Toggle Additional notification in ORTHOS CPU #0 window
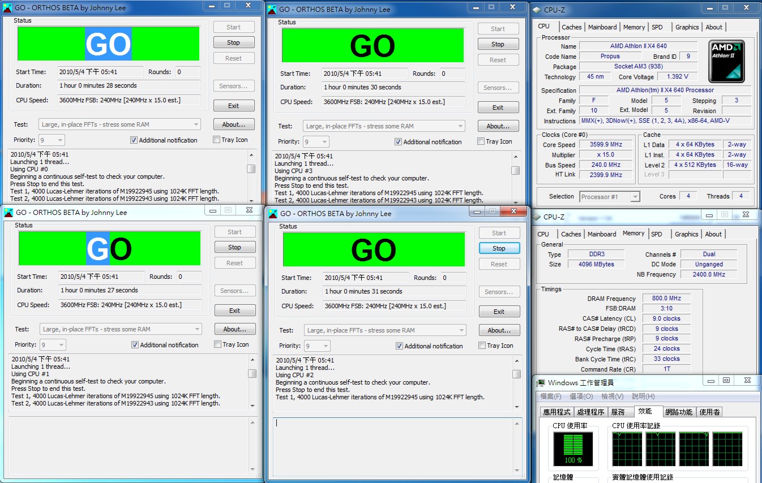 coord(134,140)
